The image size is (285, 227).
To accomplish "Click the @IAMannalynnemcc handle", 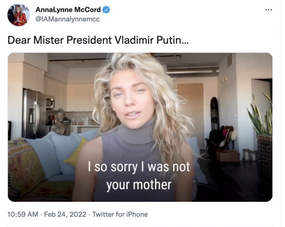I will click(x=68, y=19).
